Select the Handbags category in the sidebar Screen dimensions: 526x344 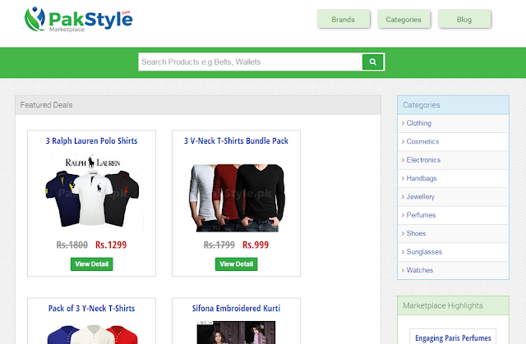tap(422, 178)
